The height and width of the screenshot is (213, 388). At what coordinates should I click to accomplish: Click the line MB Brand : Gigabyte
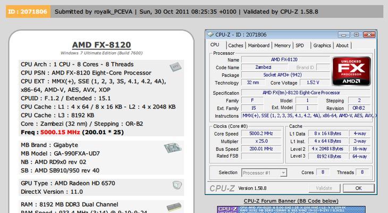tap(49, 145)
